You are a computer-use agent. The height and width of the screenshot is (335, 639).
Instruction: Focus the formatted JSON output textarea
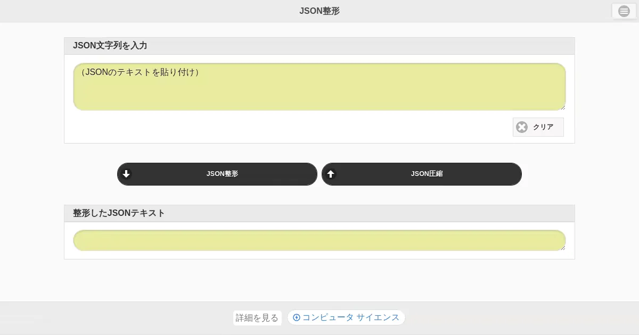point(319,240)
